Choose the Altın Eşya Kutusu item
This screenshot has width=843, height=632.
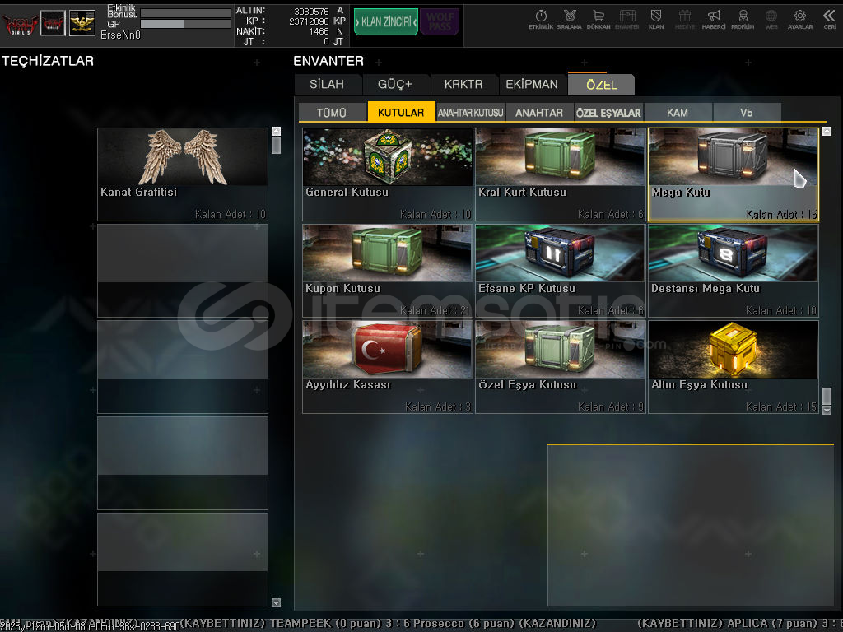[733, 366]
